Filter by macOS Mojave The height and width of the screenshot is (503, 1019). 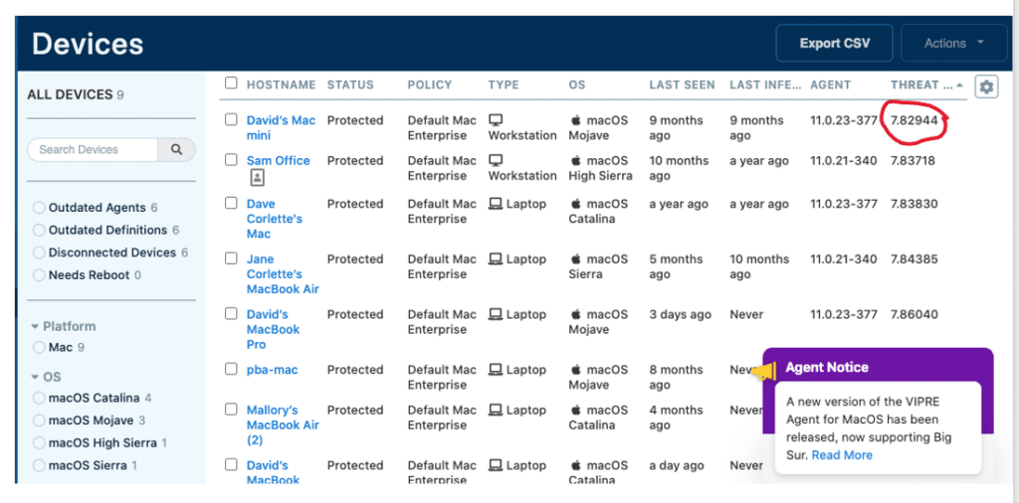click(39, 420)
